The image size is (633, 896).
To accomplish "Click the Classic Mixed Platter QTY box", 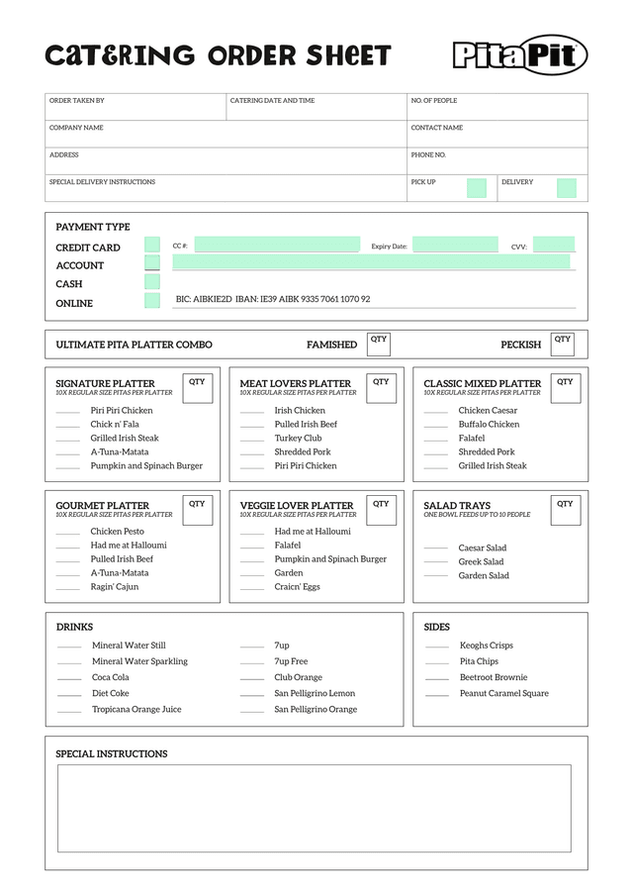I will coord(566,388).
